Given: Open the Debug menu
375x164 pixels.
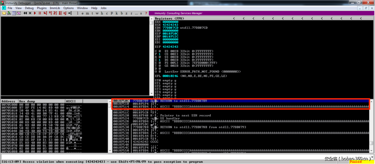Looking at the screenshot, I should point(29,8).
